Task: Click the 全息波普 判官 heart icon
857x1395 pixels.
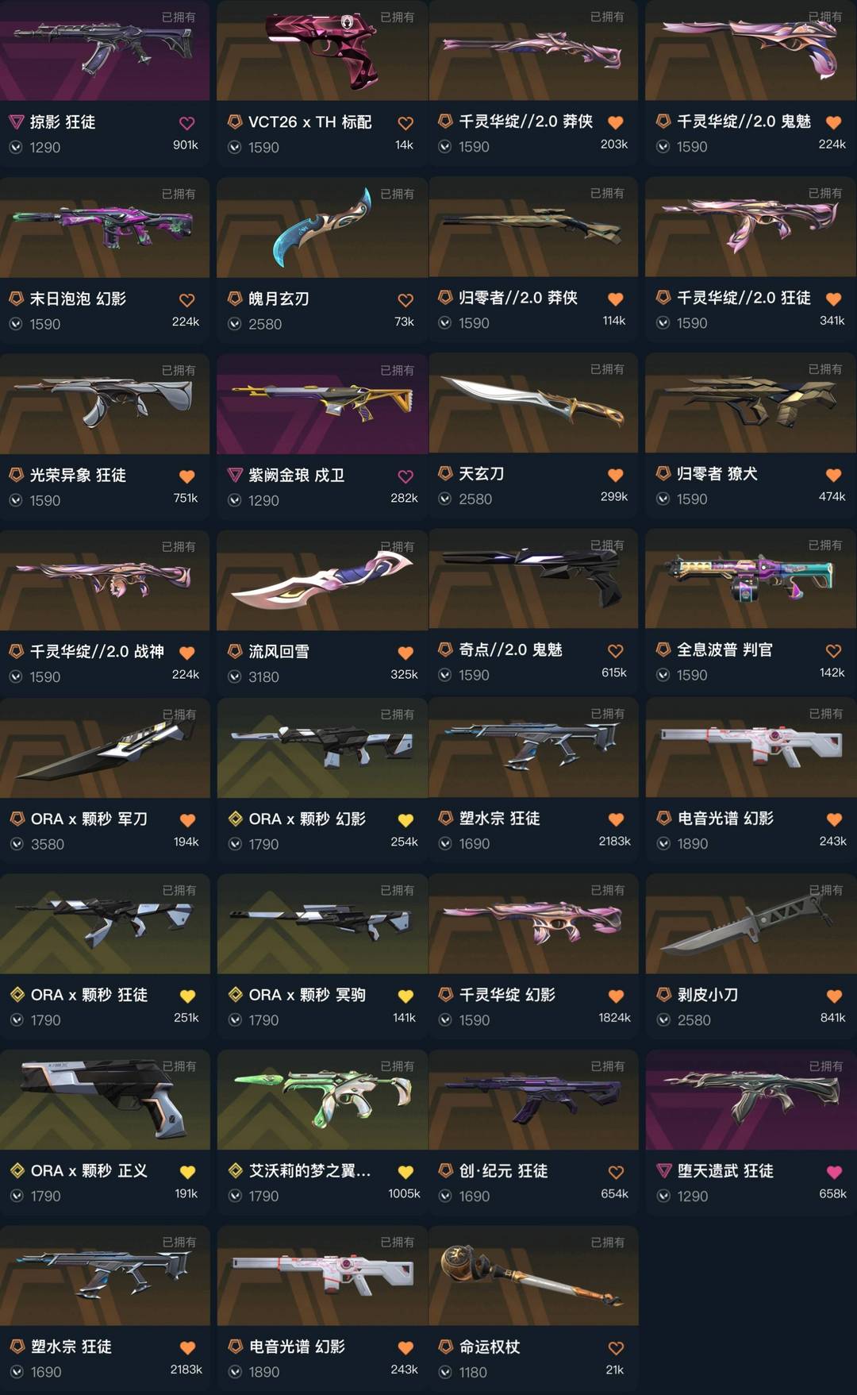Action: pos(833,651)
